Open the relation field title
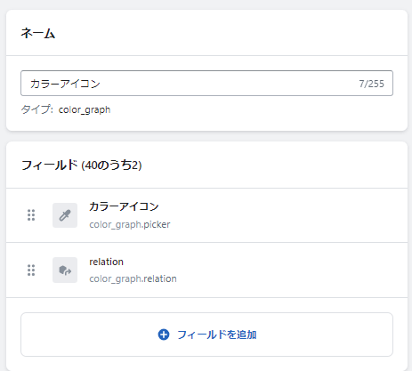 pyautogui.click(x=106, y=262)
